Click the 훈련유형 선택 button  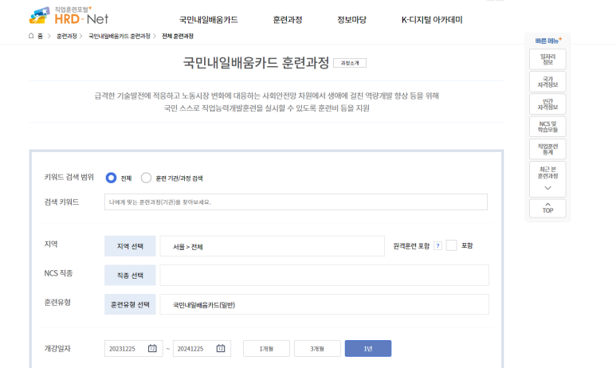point(130,304)
